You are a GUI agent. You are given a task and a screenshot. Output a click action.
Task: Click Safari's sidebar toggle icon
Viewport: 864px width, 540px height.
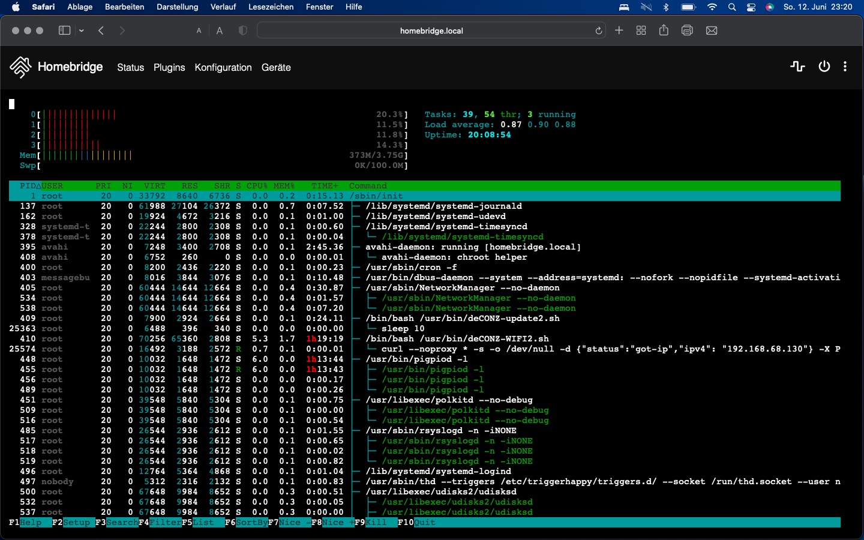[x=64, y=31]
